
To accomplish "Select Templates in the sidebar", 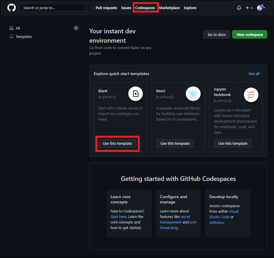I will [x=21, y=37].
